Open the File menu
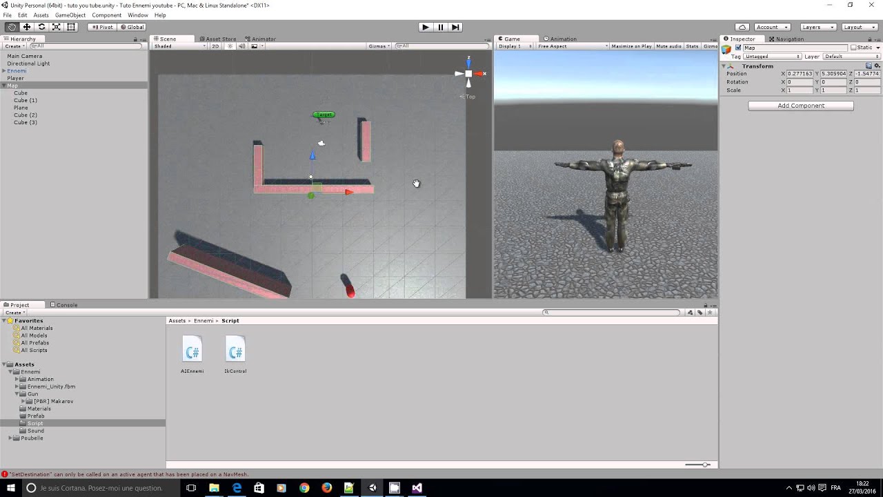The image size is (883, 497). [7, 15]
